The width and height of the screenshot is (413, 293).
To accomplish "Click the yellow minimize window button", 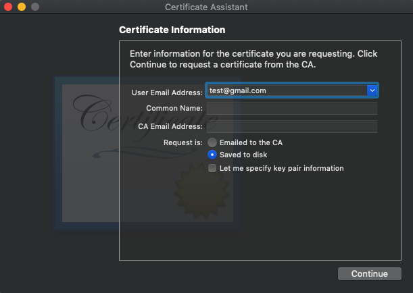I will pos(21,7).
